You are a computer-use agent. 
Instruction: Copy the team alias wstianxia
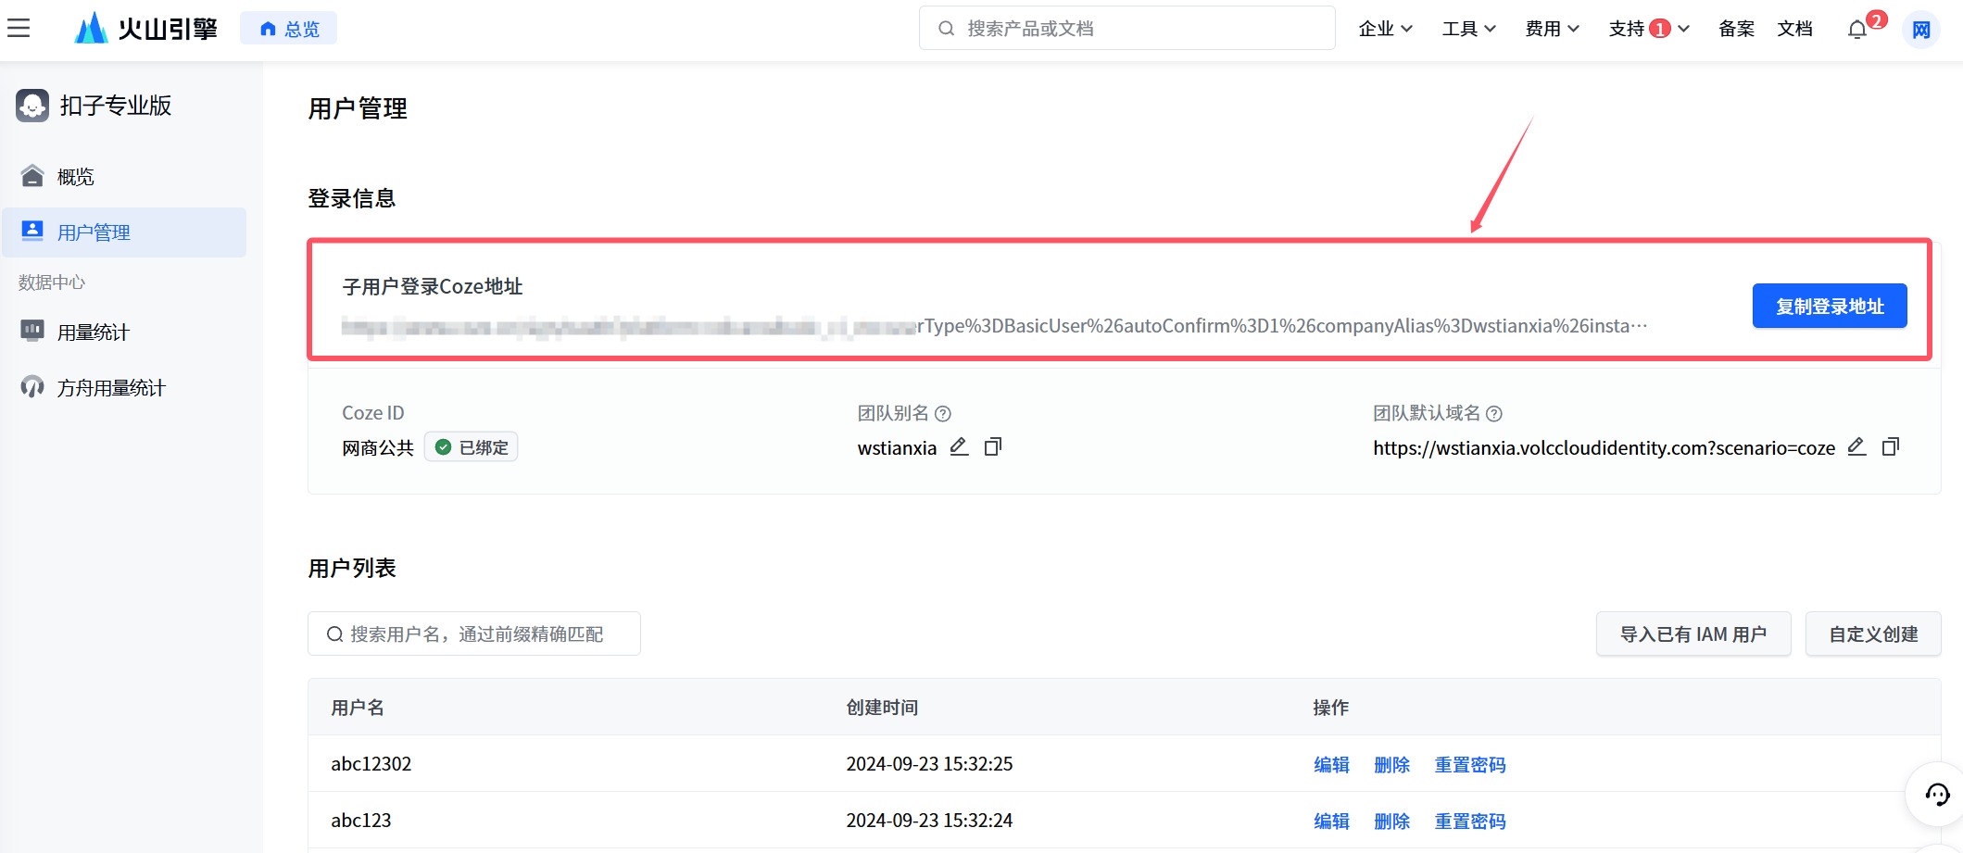point(993,447)
